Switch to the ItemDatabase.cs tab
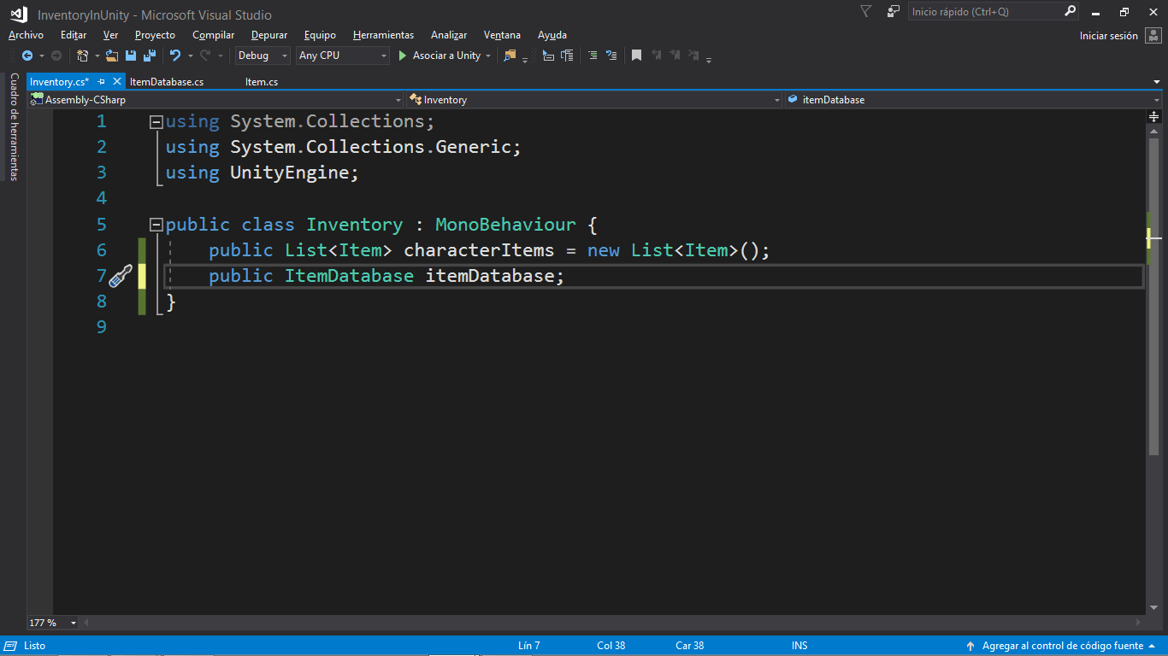Image resolution: width=1168 pixels, height=656 pixels. [x=167, y=82]
